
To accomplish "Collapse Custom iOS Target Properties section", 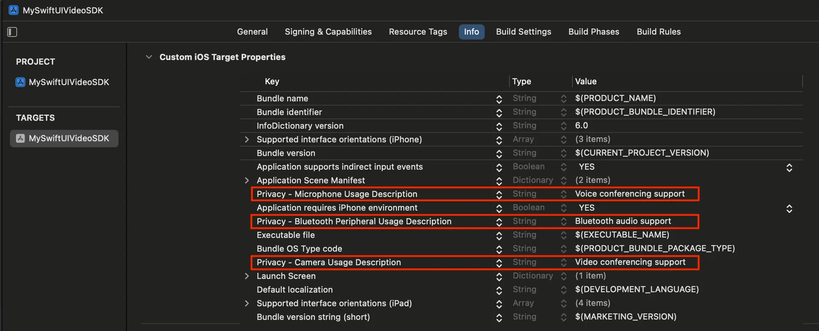I will tap(148, 57).
